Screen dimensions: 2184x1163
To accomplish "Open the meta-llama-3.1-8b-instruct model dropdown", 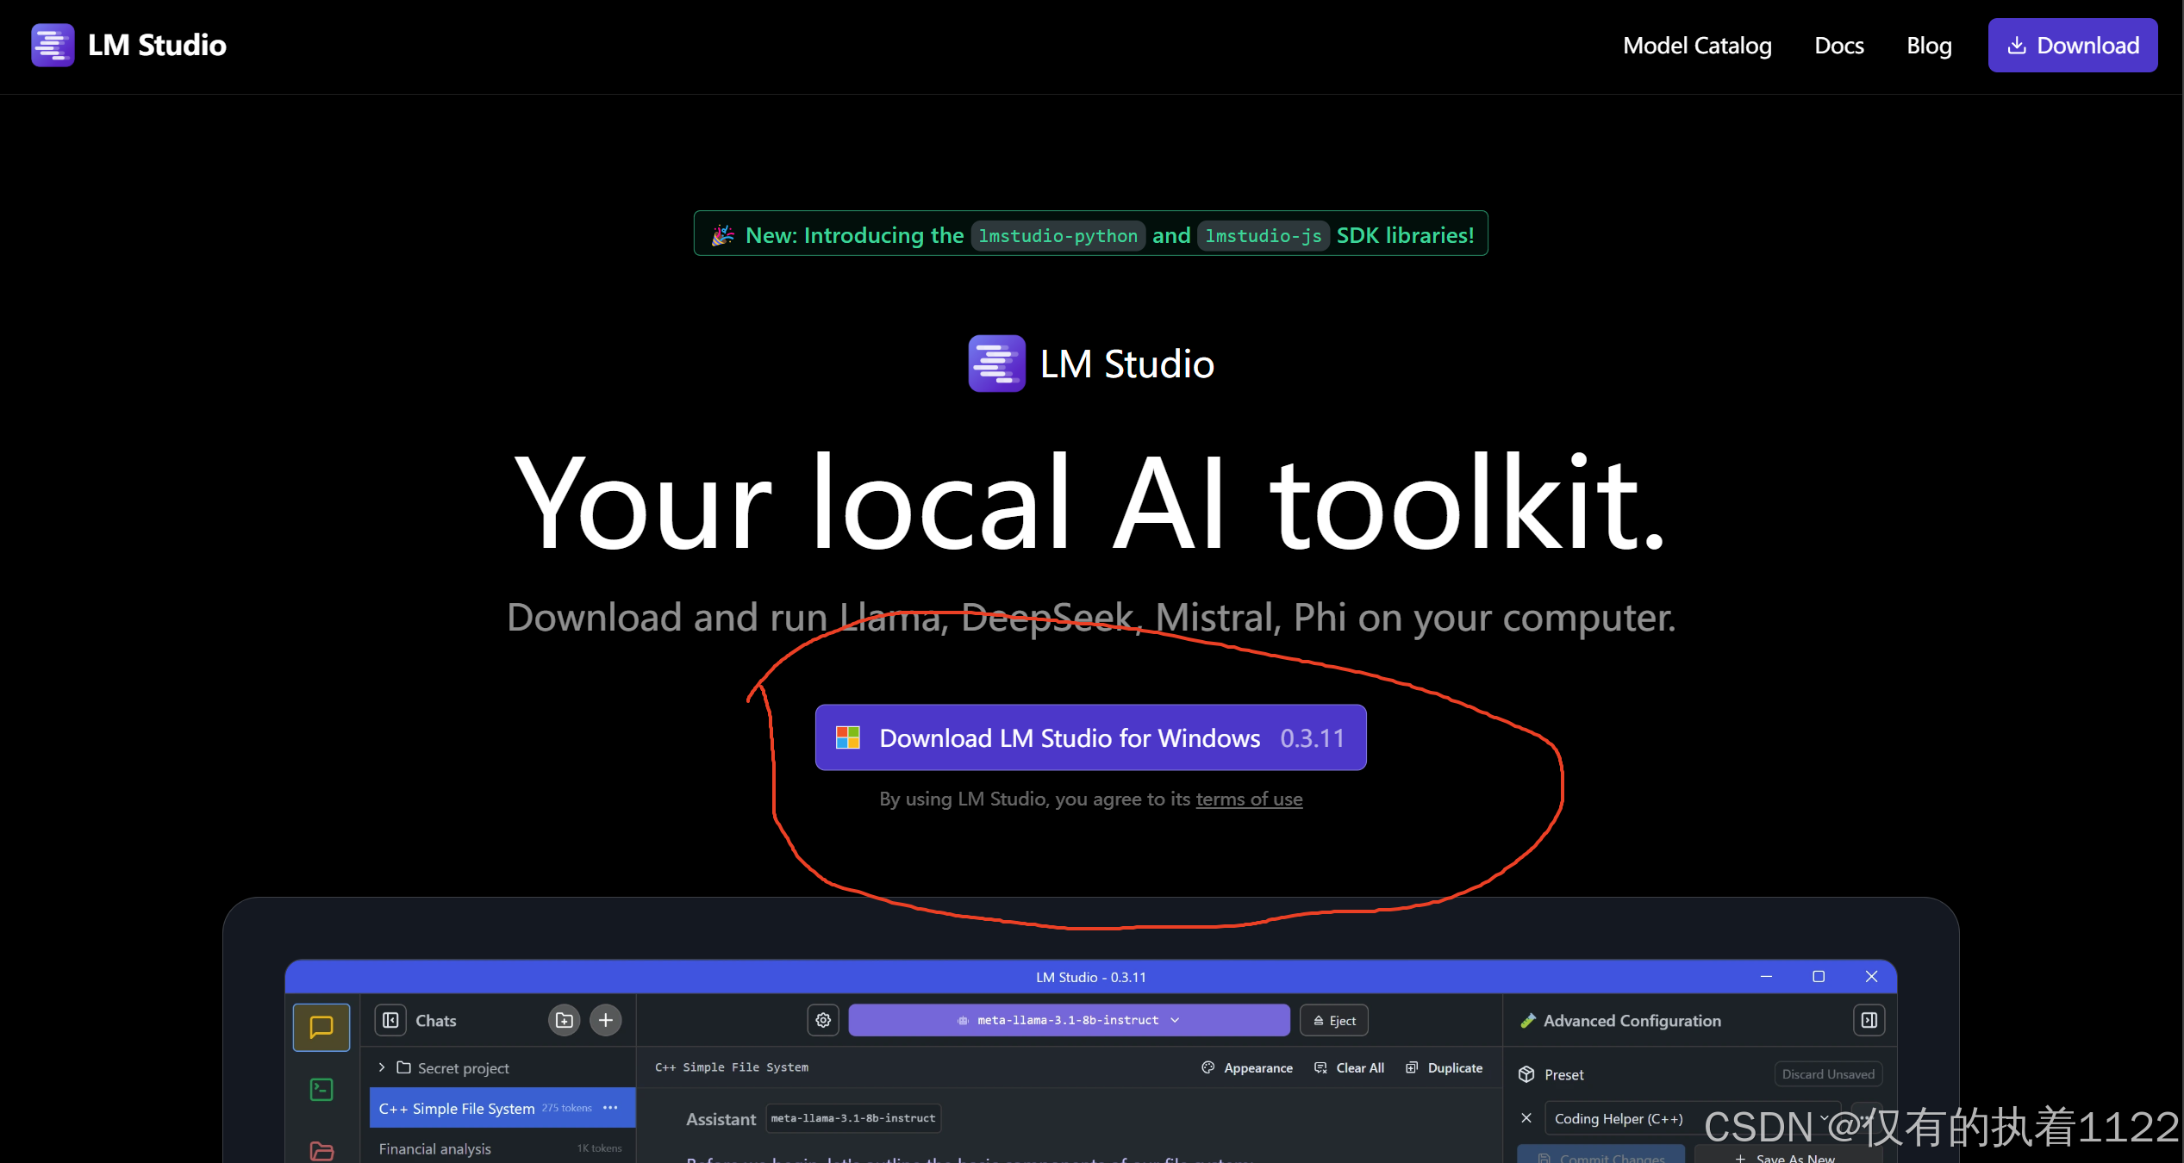I will pyautogui.click(x=1069, y=1020).
